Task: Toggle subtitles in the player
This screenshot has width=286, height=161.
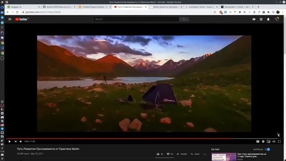Action: coord(258,141)
